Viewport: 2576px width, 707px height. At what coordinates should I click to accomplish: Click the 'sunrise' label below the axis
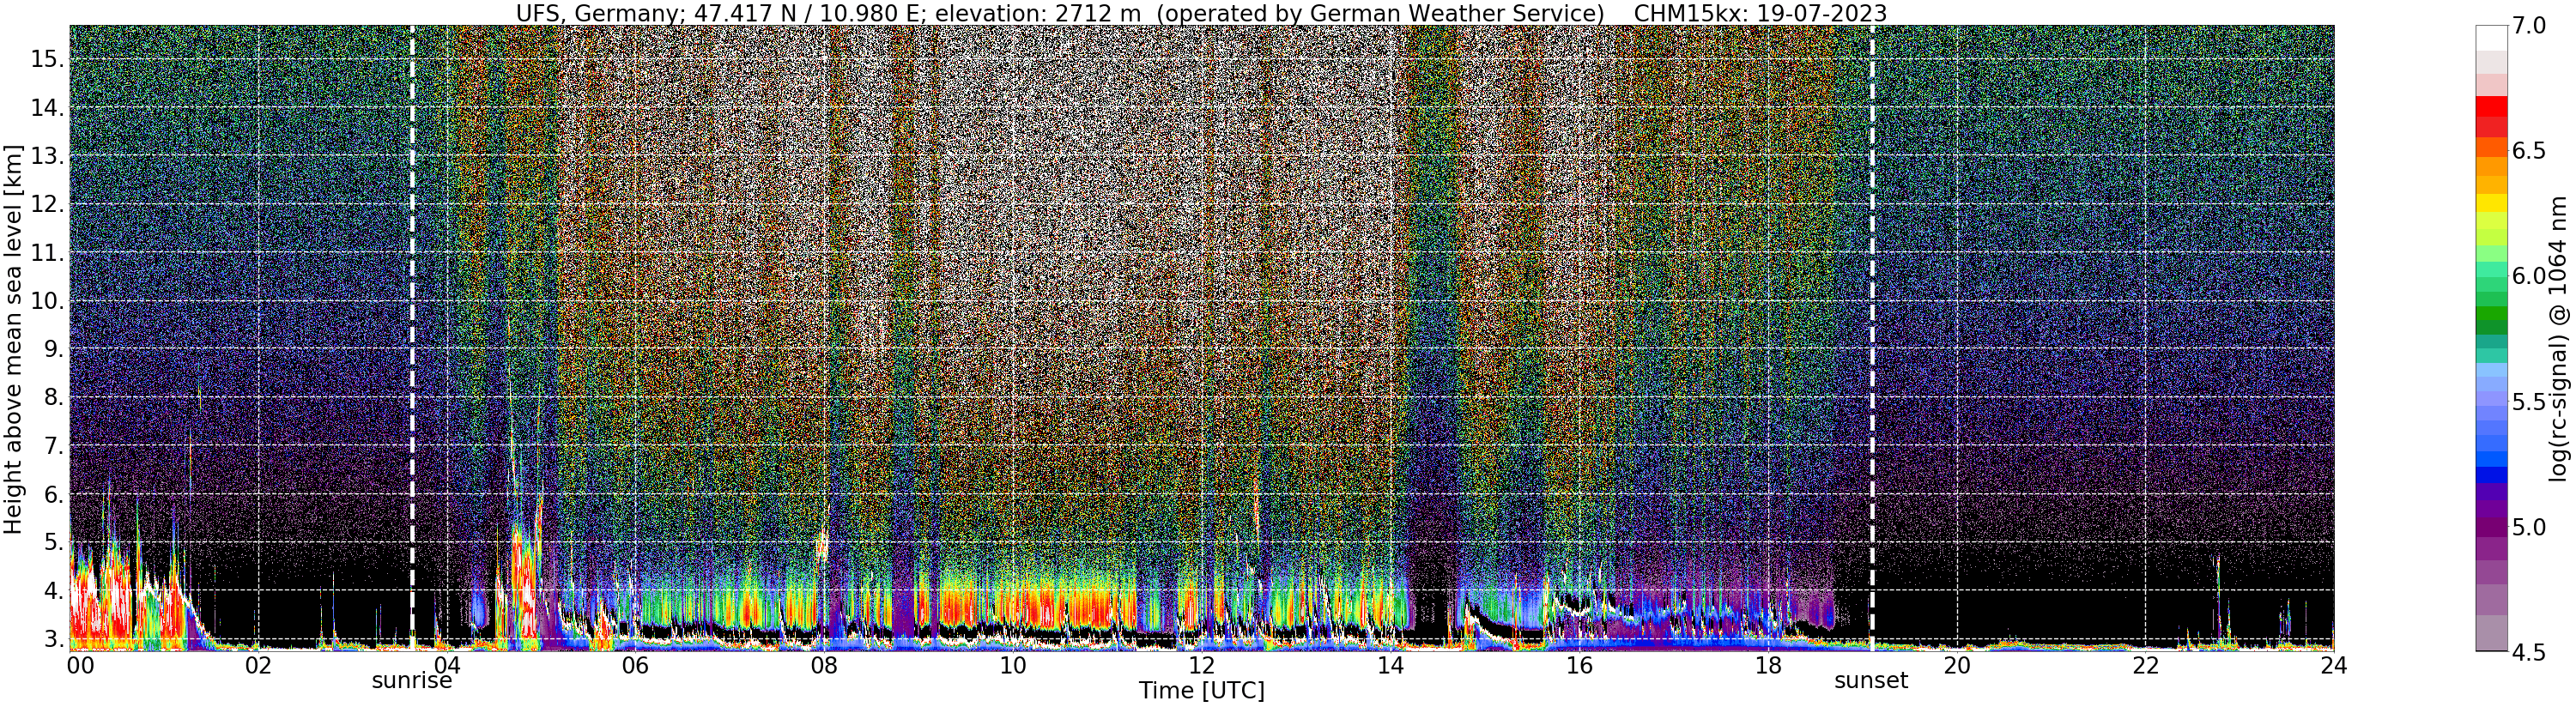coord(412,681)
